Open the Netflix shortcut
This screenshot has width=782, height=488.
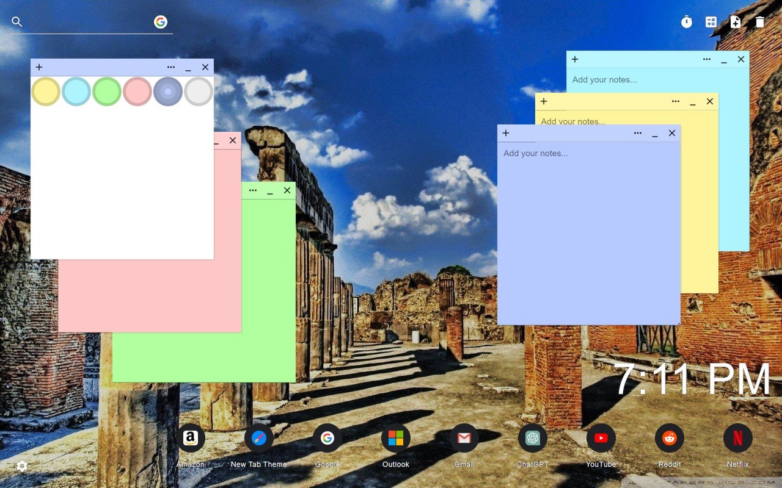coord(738,438)
